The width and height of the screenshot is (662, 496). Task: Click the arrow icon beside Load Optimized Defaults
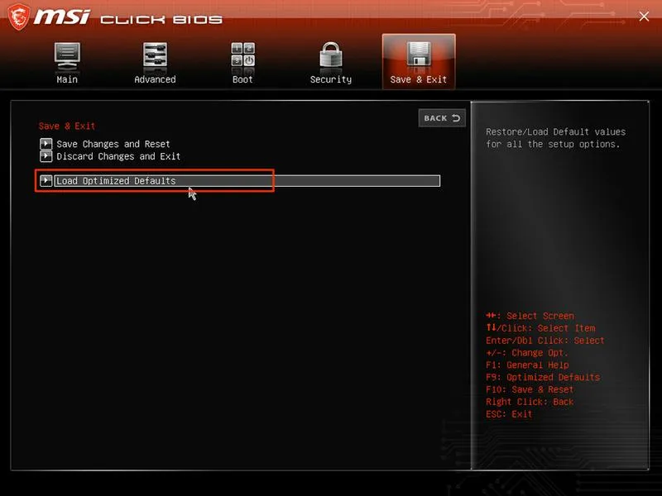click(46, 181)
